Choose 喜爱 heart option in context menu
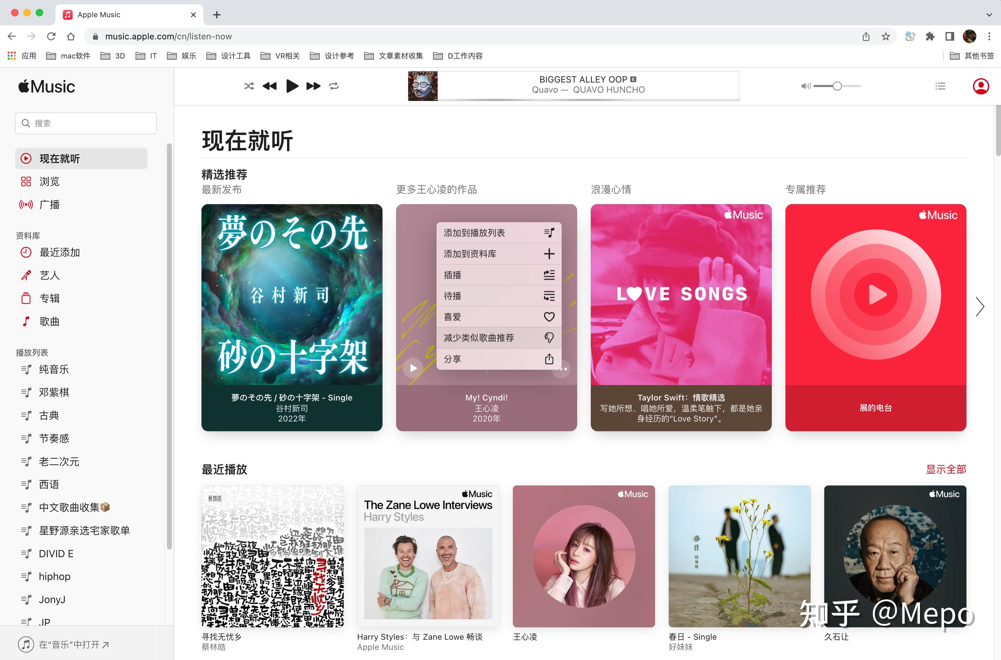Viewport: 1001px width, 660px height. pyautogui.click(x=499, y=317)
